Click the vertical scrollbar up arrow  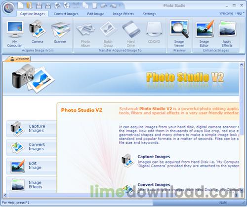tap(242, 65)
